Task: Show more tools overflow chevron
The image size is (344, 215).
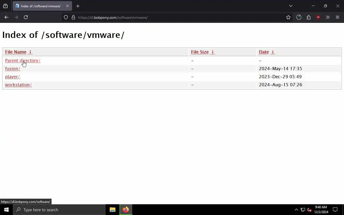Action: pyautogui.click(x=328, y=17)
